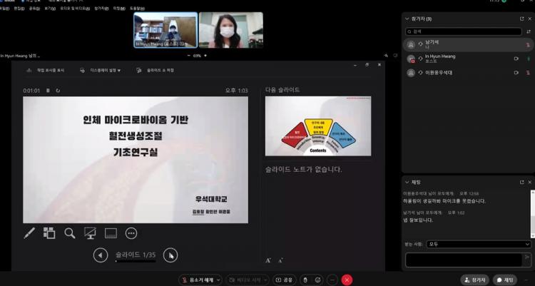The image size is (535, 286).
Task: Open the 받는 사람 recipient dropdown
Action: tap(477, 244)
